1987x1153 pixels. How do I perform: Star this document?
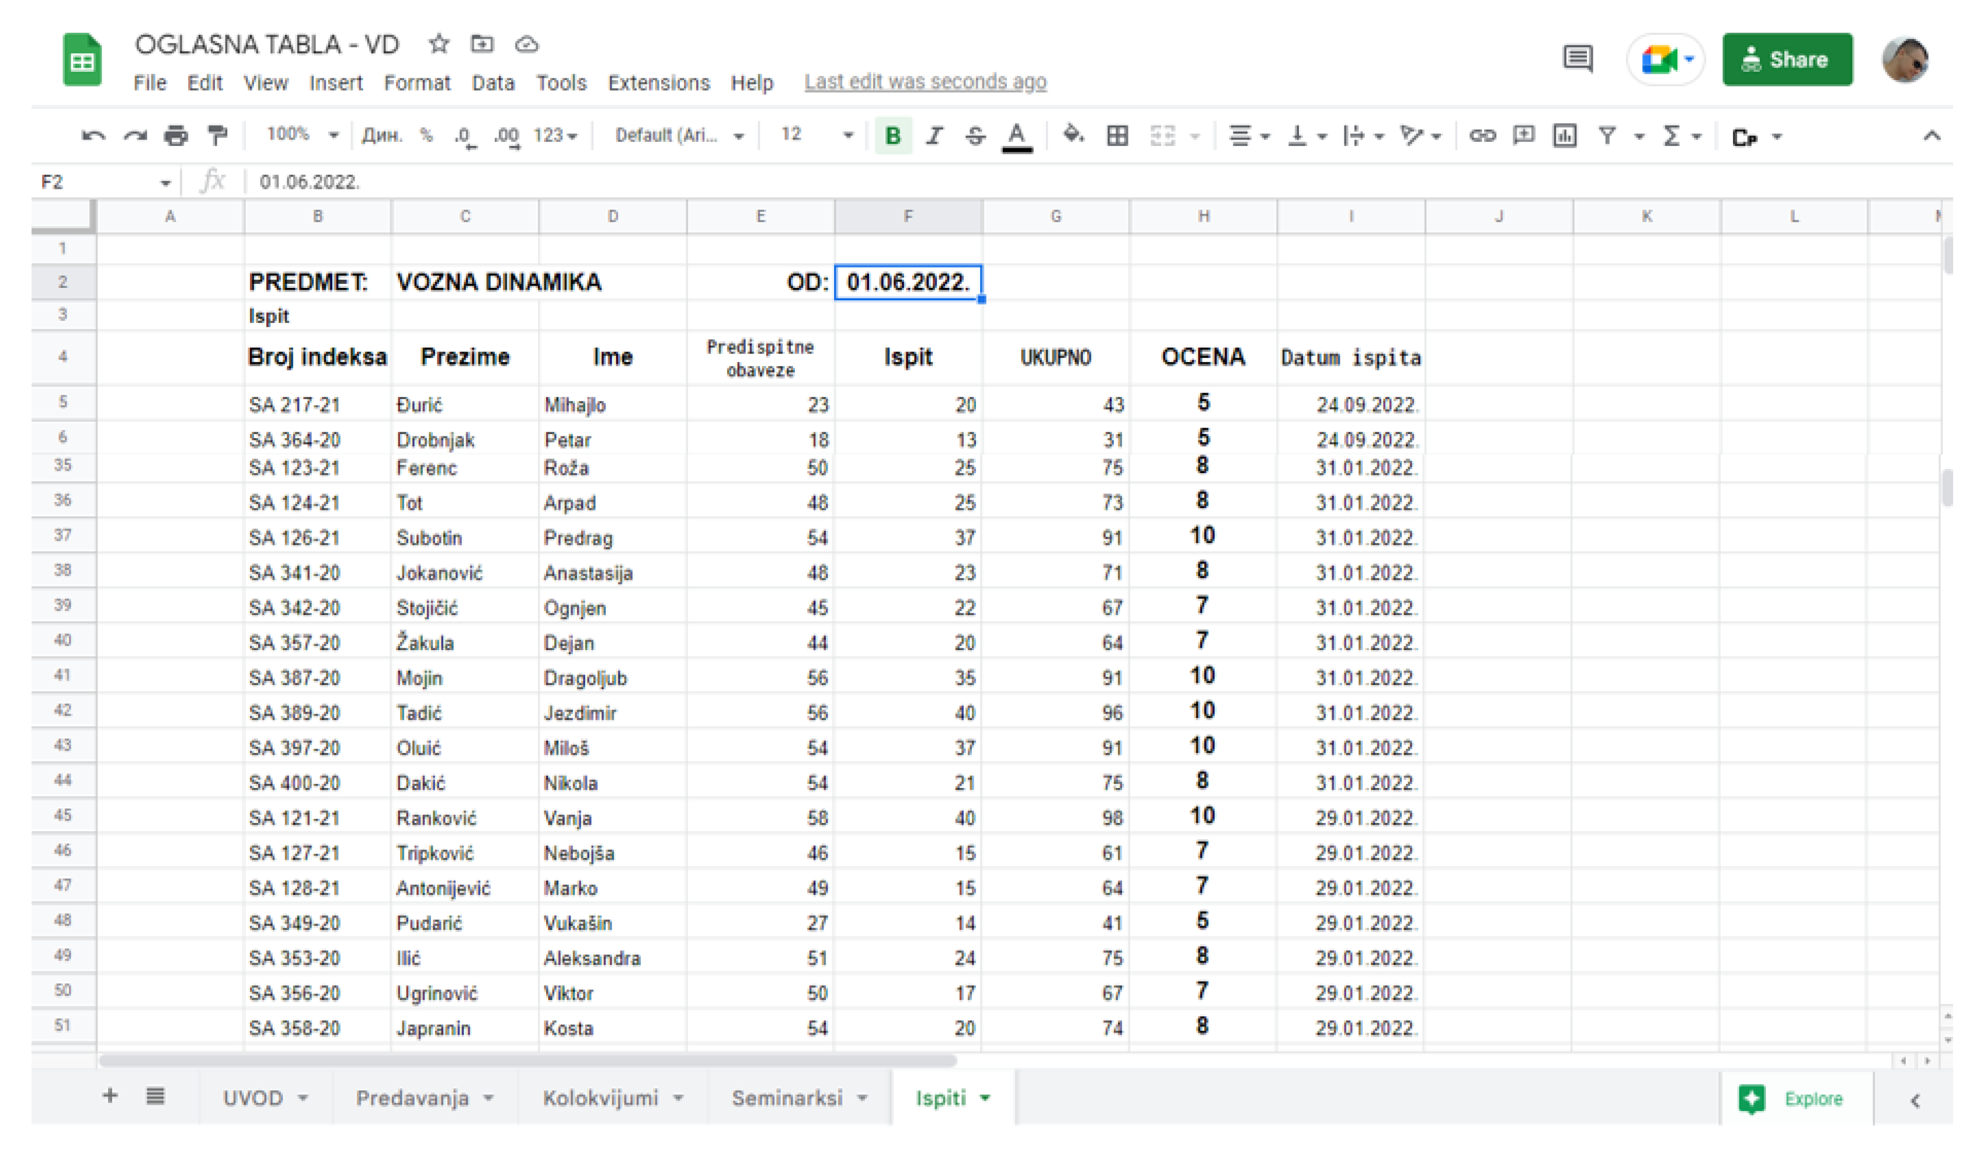[439, 44]
